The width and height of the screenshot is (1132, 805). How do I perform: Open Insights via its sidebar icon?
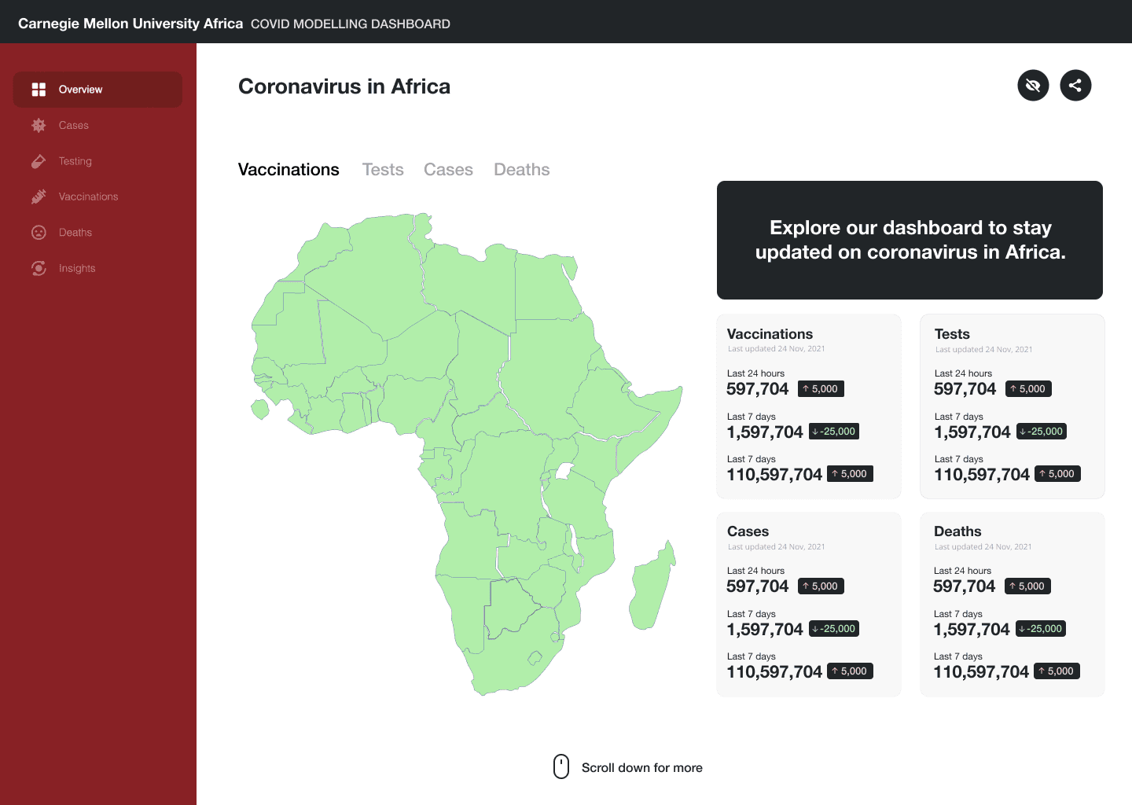point(39,268)
